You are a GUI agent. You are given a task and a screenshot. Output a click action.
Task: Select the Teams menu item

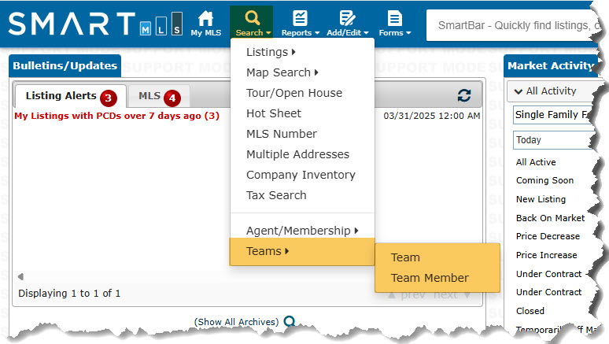click(302, 251)
